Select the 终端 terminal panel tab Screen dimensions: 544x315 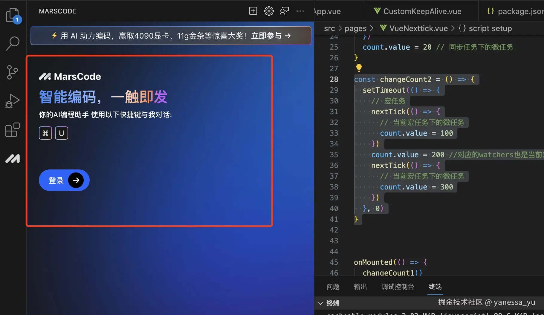tap(435, 287)
